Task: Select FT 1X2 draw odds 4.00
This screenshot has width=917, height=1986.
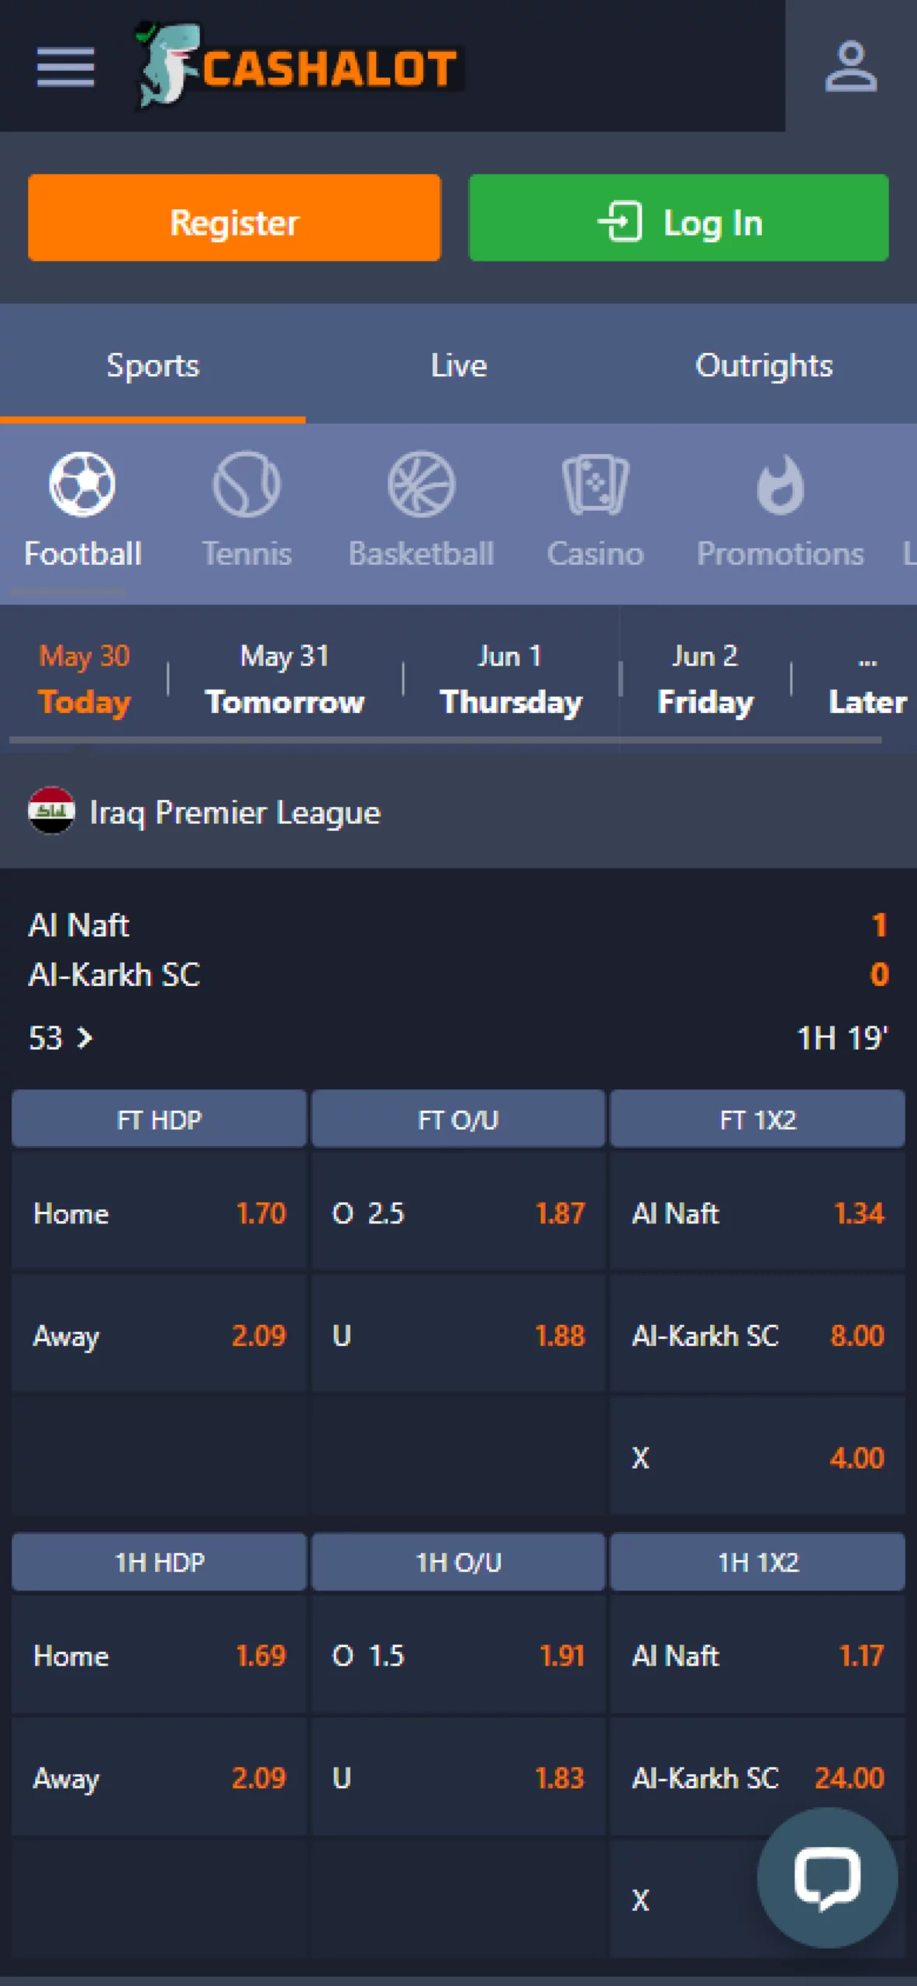Action: (757, 1458)
